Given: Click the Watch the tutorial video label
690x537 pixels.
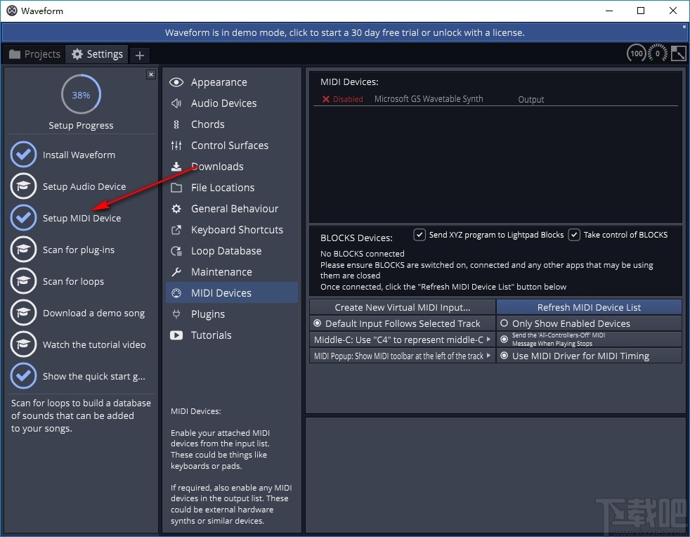Looking at the screenshot, I should [94, 344].
